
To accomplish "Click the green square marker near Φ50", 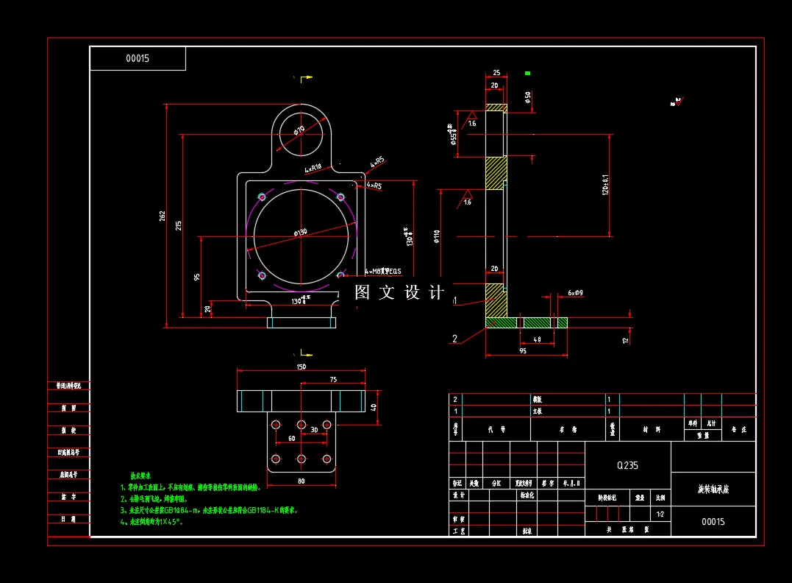I will tap(527, 74).
